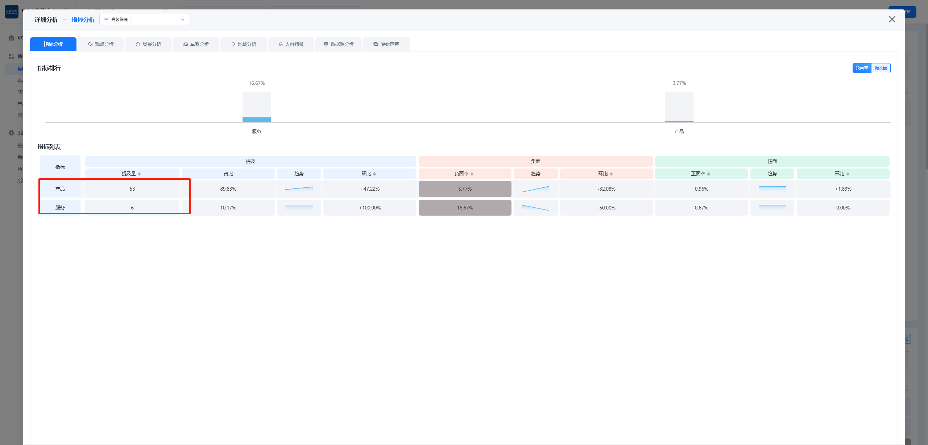The width and height of the screenshot is (928, 445).
Task: Sort table by 提及量 column
Action: pos(139,174)
